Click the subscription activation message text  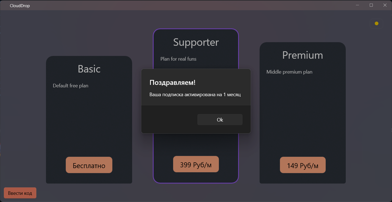[x=195, y=95]
